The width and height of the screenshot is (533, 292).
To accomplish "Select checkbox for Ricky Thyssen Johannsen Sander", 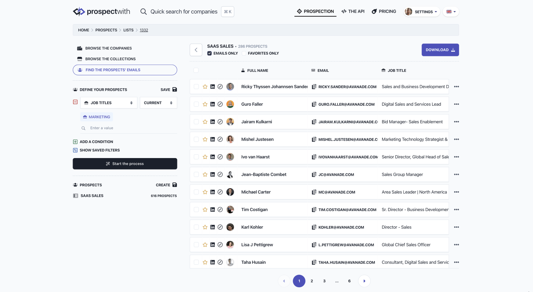I will (x=196, y=87).
